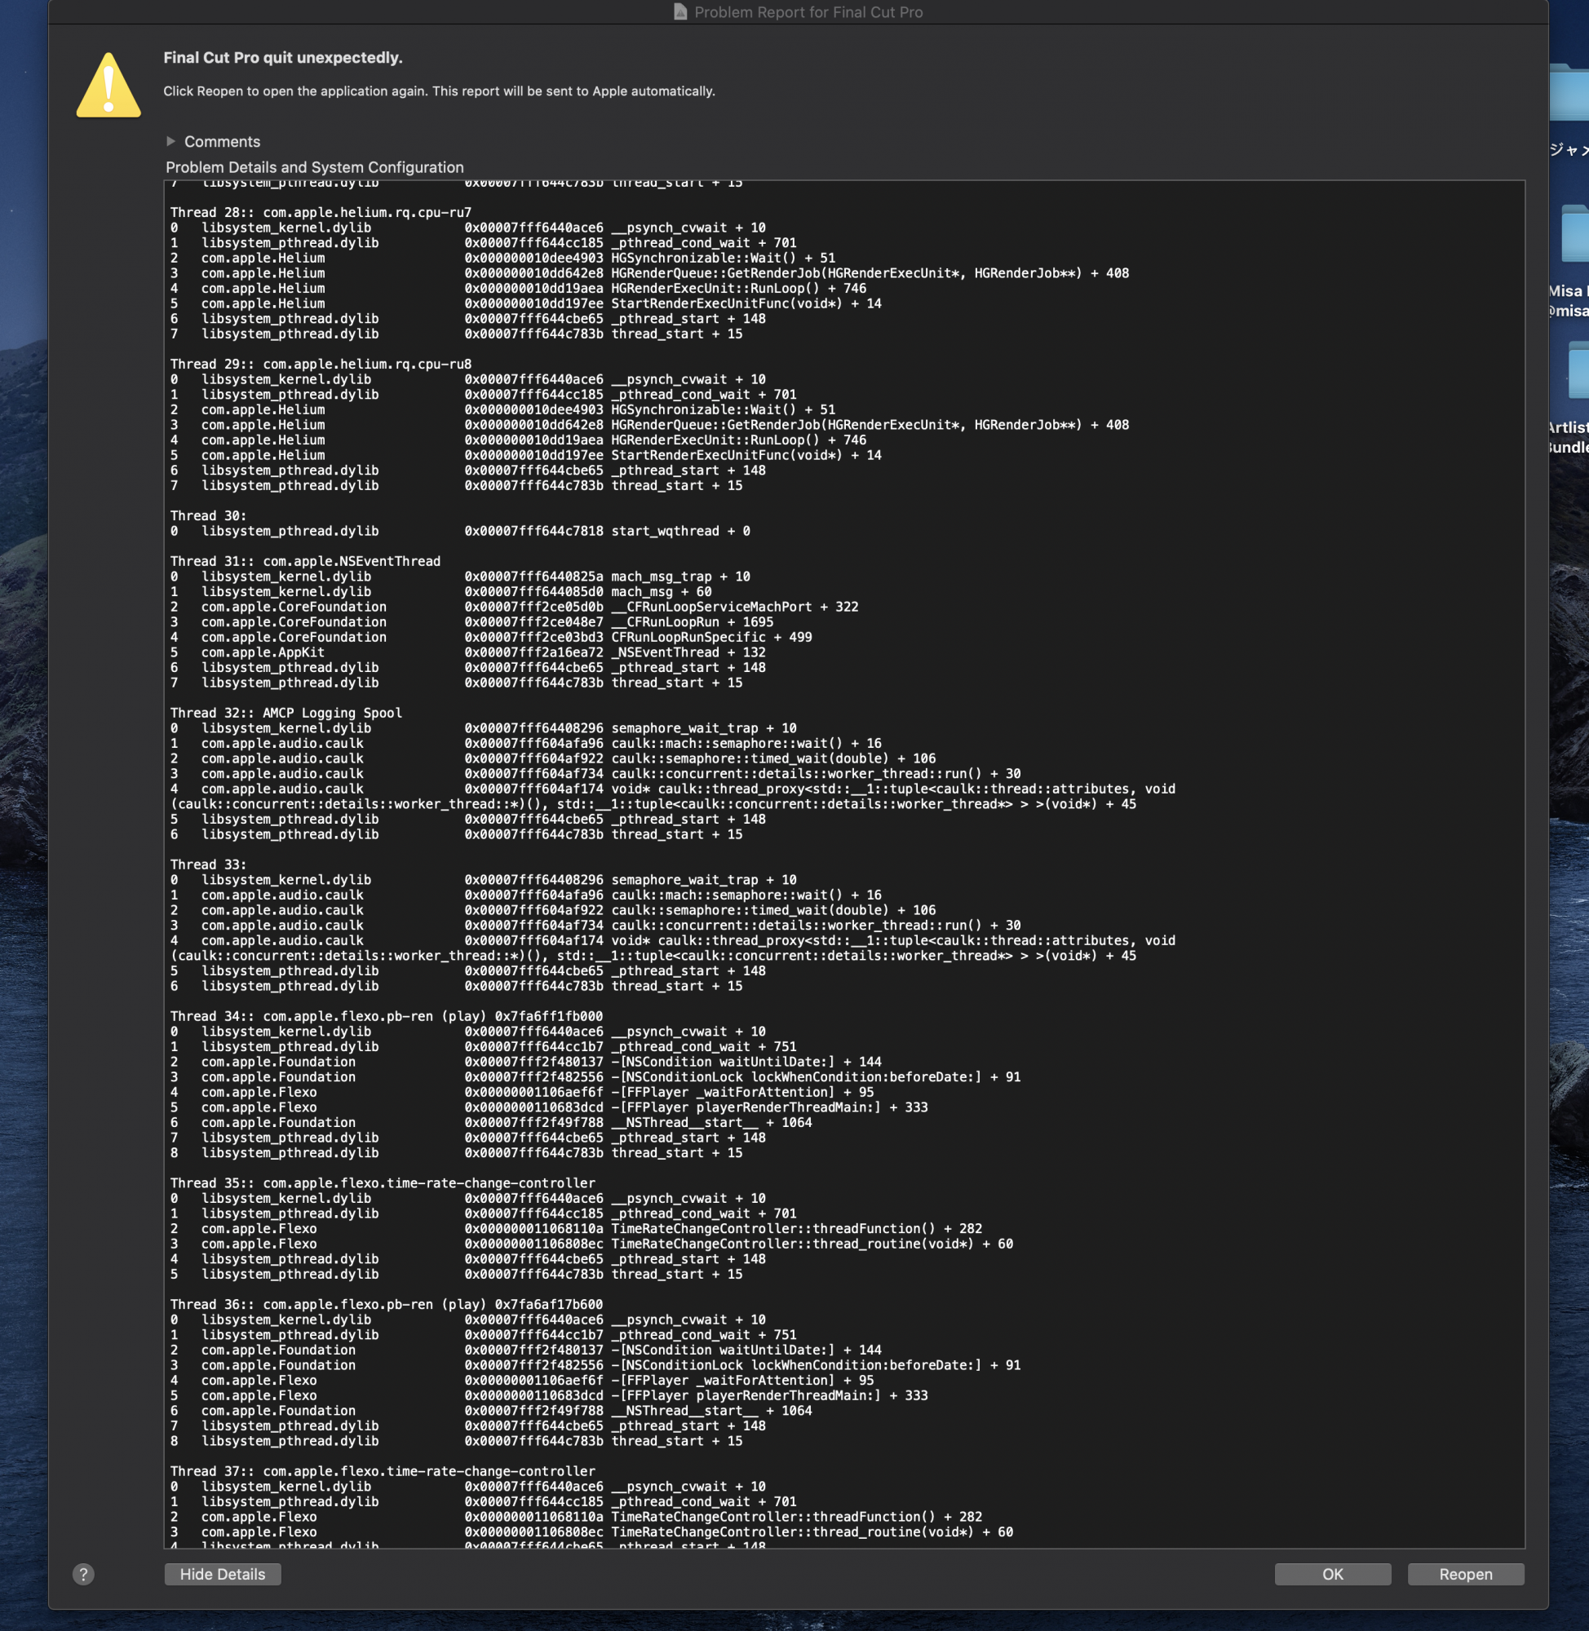Click 'Thread 37:: com.apple.flexo.time-rate-change-controller' line
The height and width of the screenshot is (1631, 1589).
click(383, 1472)
